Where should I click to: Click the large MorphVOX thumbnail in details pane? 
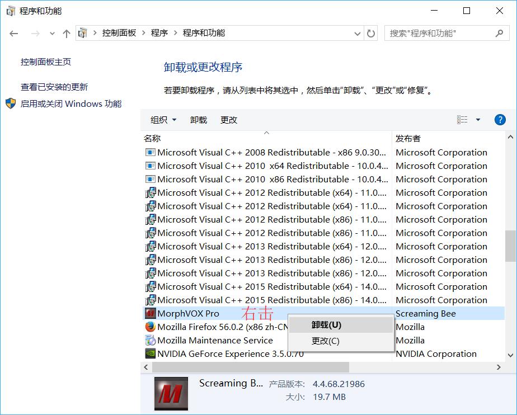[171, 394]
